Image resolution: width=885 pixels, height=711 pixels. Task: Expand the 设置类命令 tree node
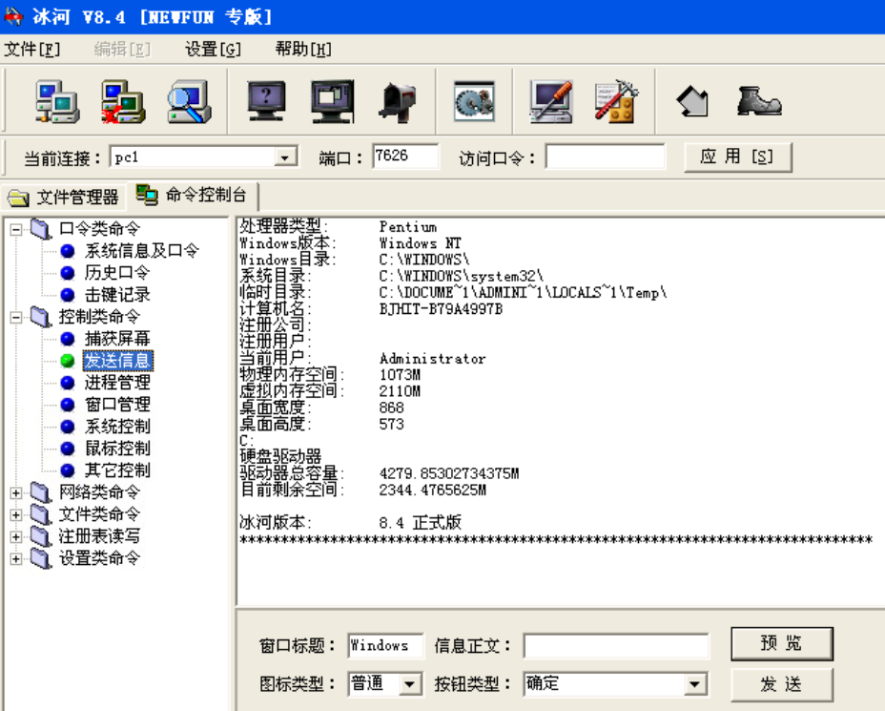(x=16, y=559)
